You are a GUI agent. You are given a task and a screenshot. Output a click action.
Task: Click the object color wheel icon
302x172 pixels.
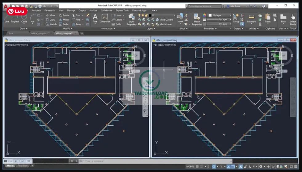[204, 15]
